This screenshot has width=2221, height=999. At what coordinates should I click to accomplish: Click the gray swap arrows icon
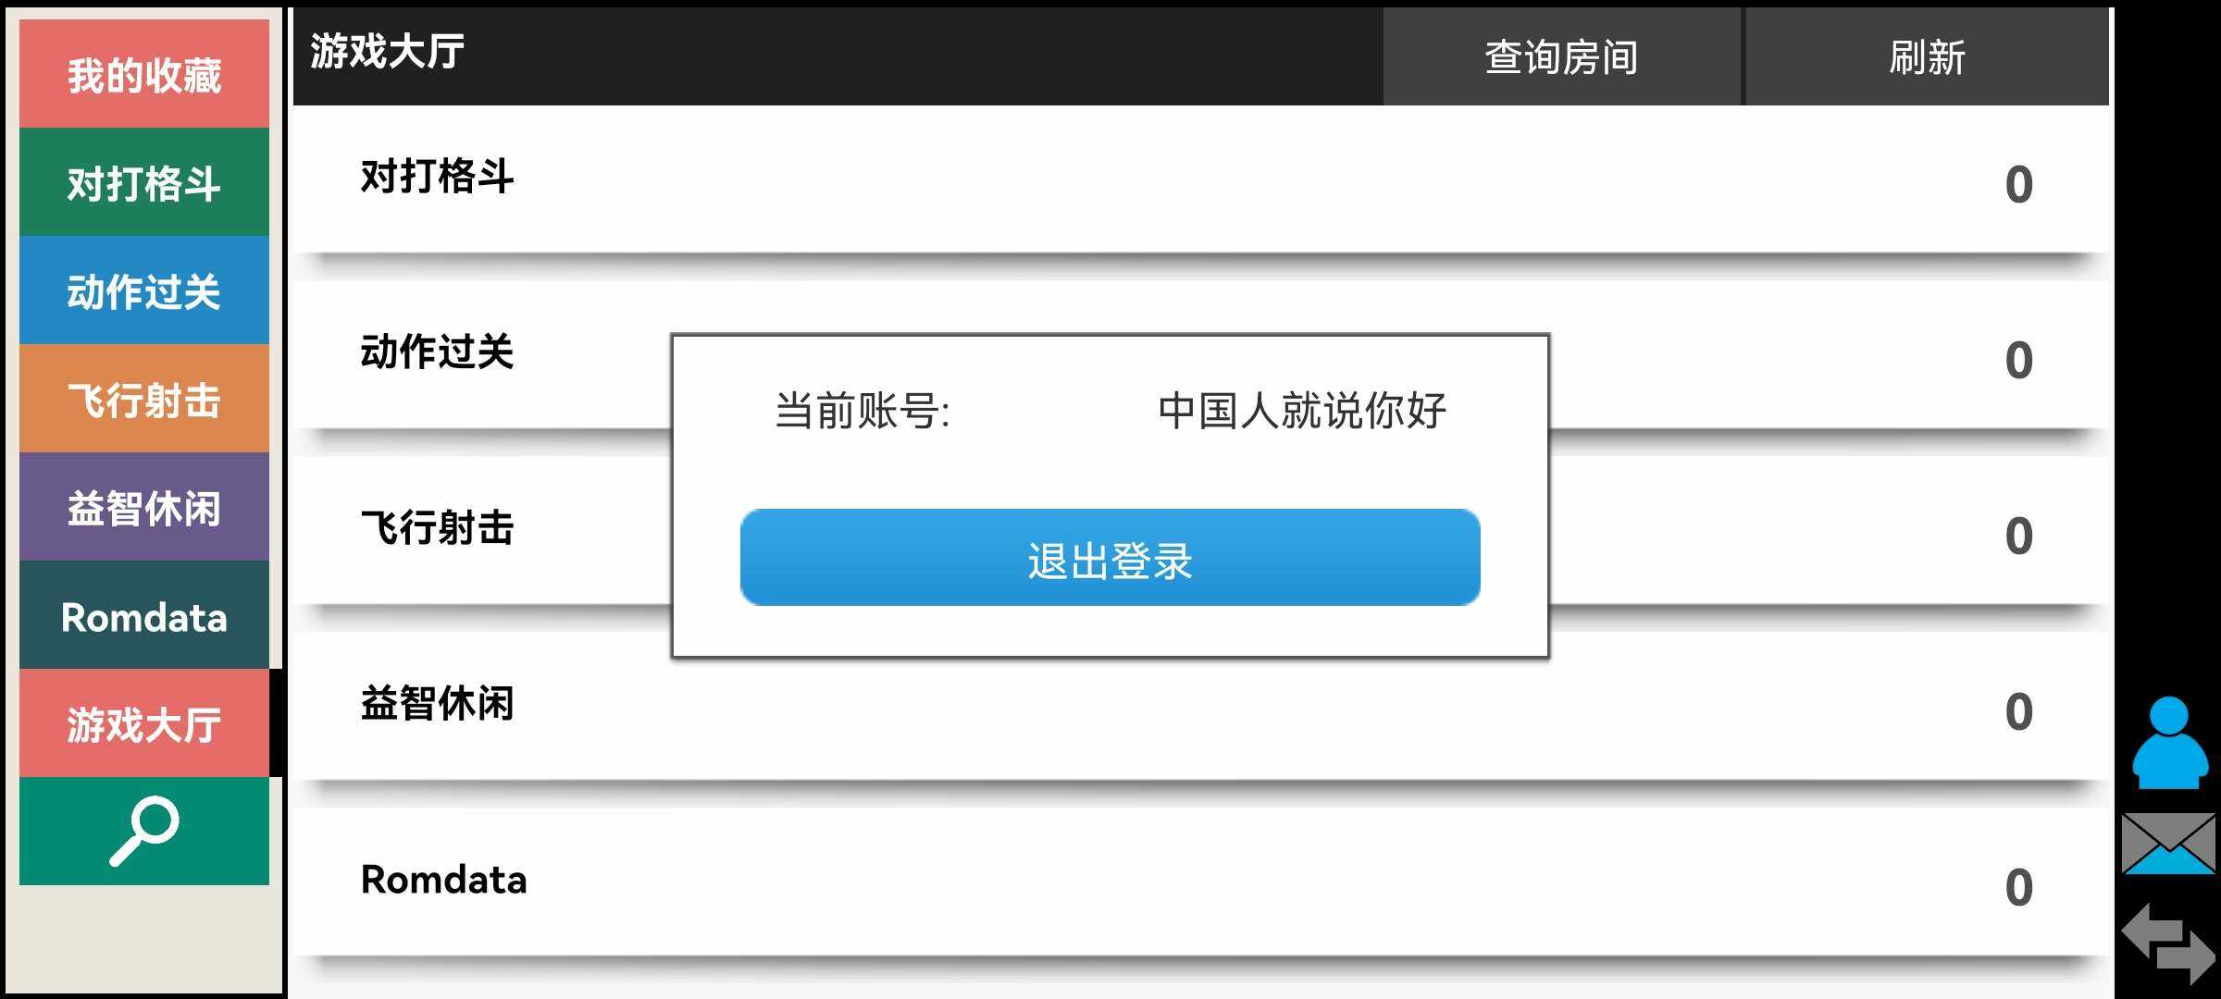coord(2168,943)
